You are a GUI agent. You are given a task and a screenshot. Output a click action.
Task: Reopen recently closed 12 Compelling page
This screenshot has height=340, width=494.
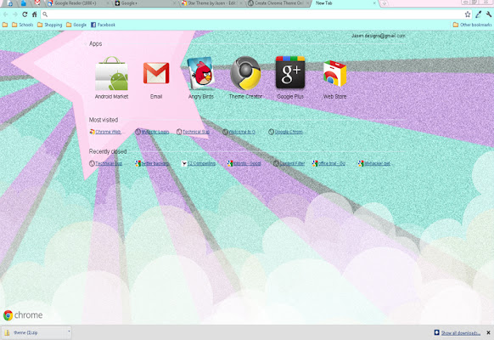pyautogui.click(x=199, y=163)
